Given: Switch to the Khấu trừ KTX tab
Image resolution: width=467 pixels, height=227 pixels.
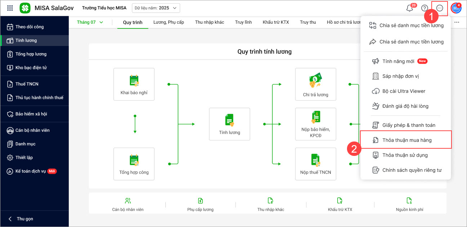Looking at the screenshot, I should (x=276, y=22).
